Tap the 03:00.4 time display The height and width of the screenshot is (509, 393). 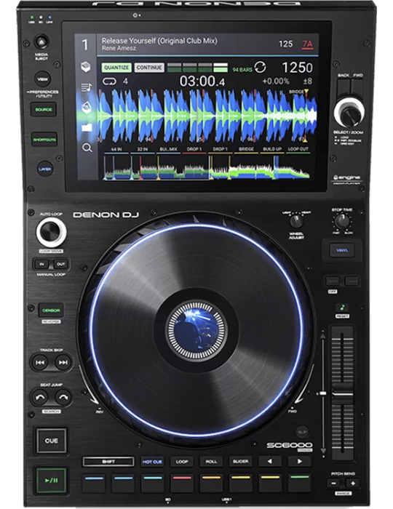click(202, 81)
